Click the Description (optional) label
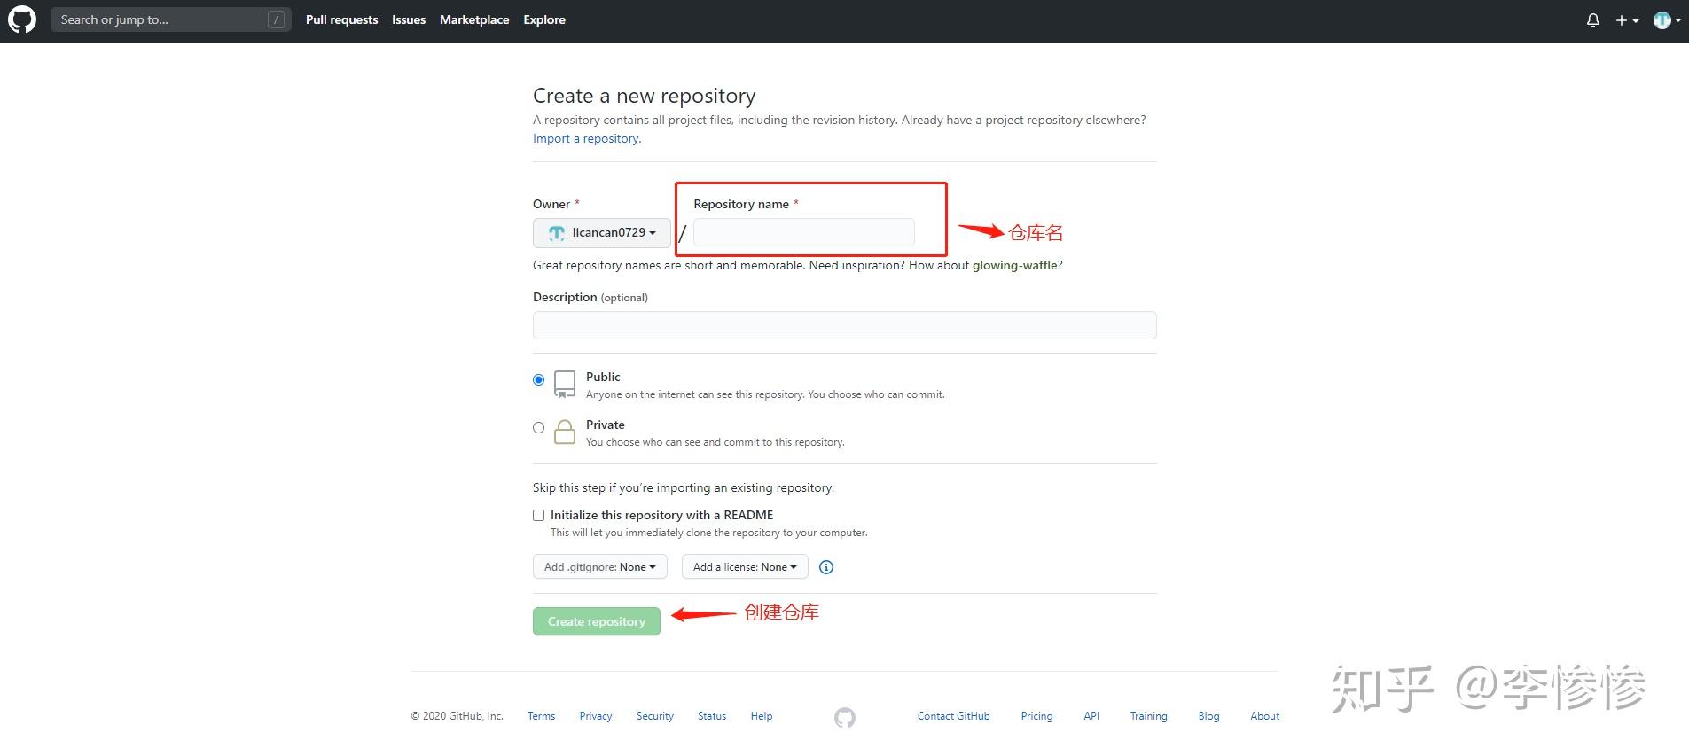1689x756 pixels. [590, 297]
